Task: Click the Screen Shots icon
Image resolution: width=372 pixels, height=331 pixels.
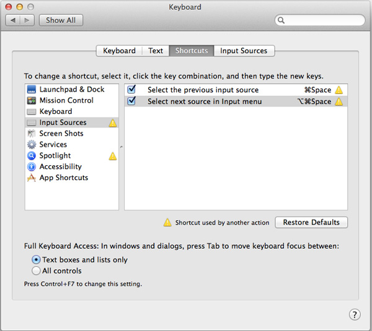Action: pos(32,134)
